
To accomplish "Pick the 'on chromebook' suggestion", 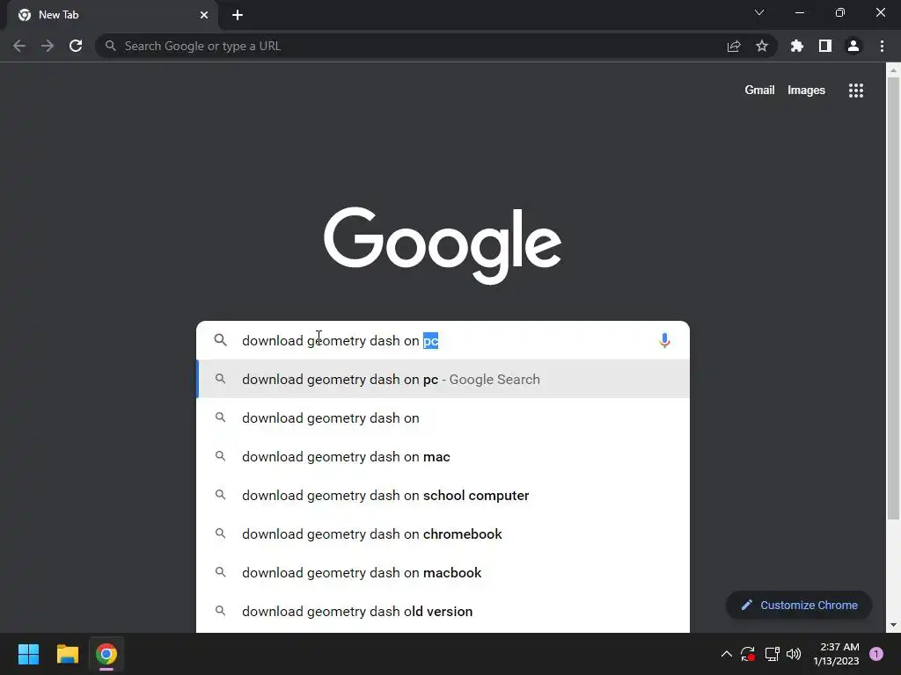I will click(x=443, y=533).
